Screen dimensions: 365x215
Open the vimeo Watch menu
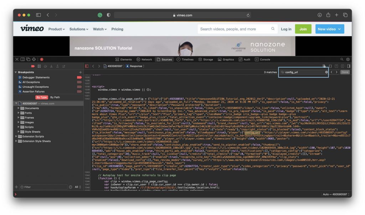pos(100,29)
